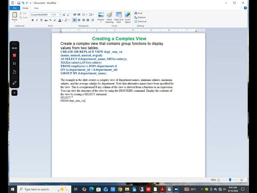Stop the screen recording
Image resolution: width=257 pixels, height=193 pixels.
pyautogui.click(x=14, y=55)
